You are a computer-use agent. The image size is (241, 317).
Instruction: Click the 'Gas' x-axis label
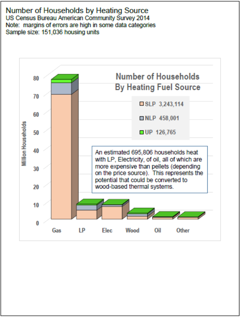(57, 231)
